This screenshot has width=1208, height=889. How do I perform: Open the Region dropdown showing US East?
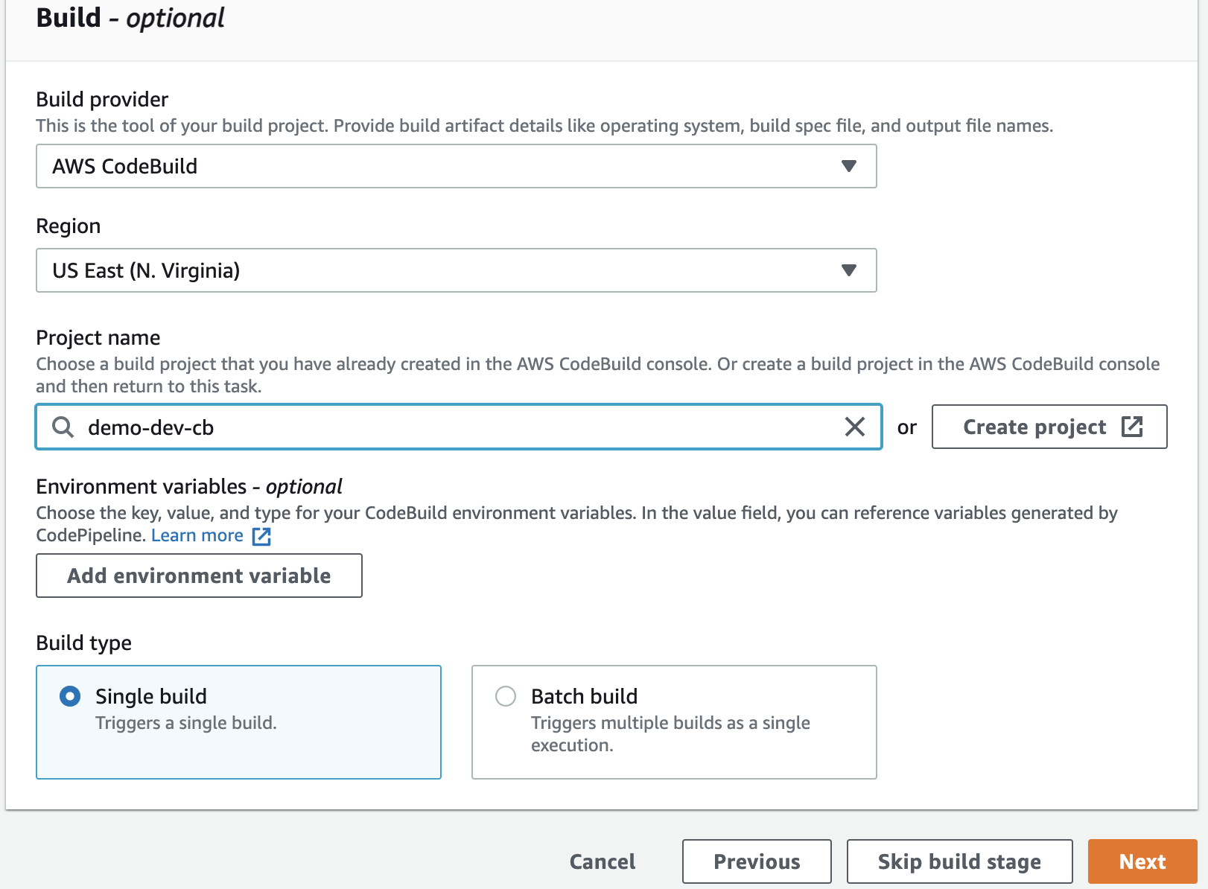coord(457,270)
